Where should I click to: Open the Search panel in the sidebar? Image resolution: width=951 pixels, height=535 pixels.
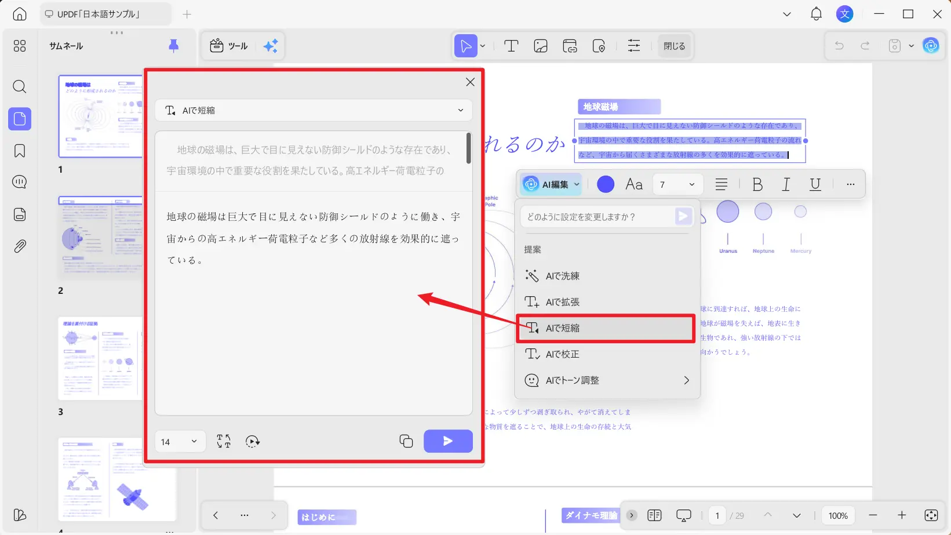19,87
